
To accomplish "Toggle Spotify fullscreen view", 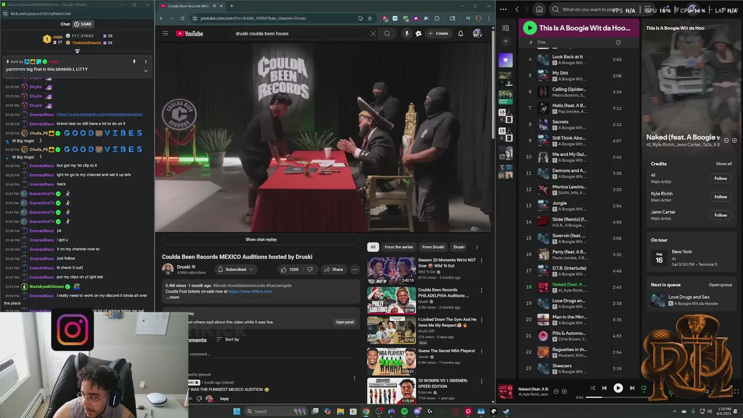I will 737,391.
